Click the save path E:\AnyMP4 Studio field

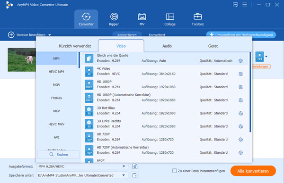[x=78, y=175]
